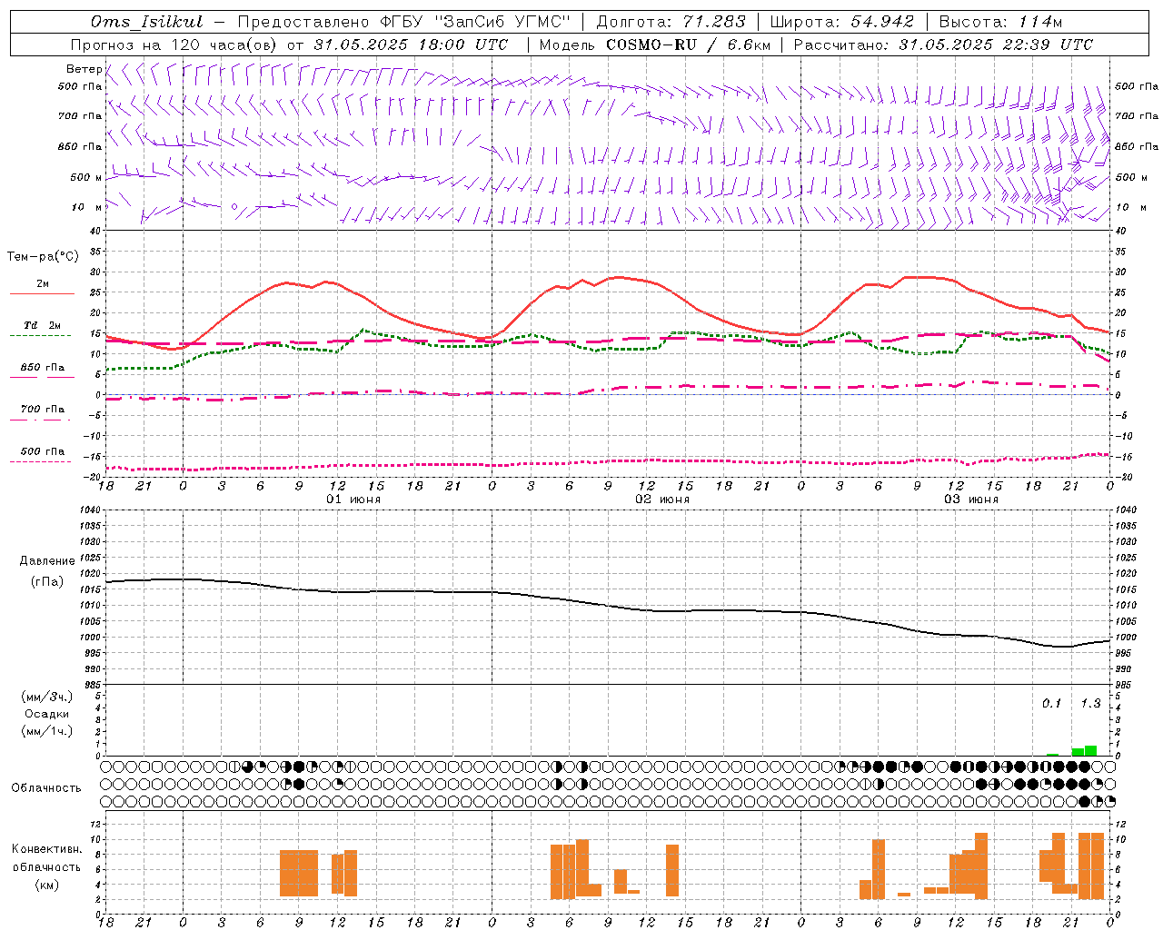Click the 02 июня date label
This screenshot has height=930, width=1163.
click(662, 500)
